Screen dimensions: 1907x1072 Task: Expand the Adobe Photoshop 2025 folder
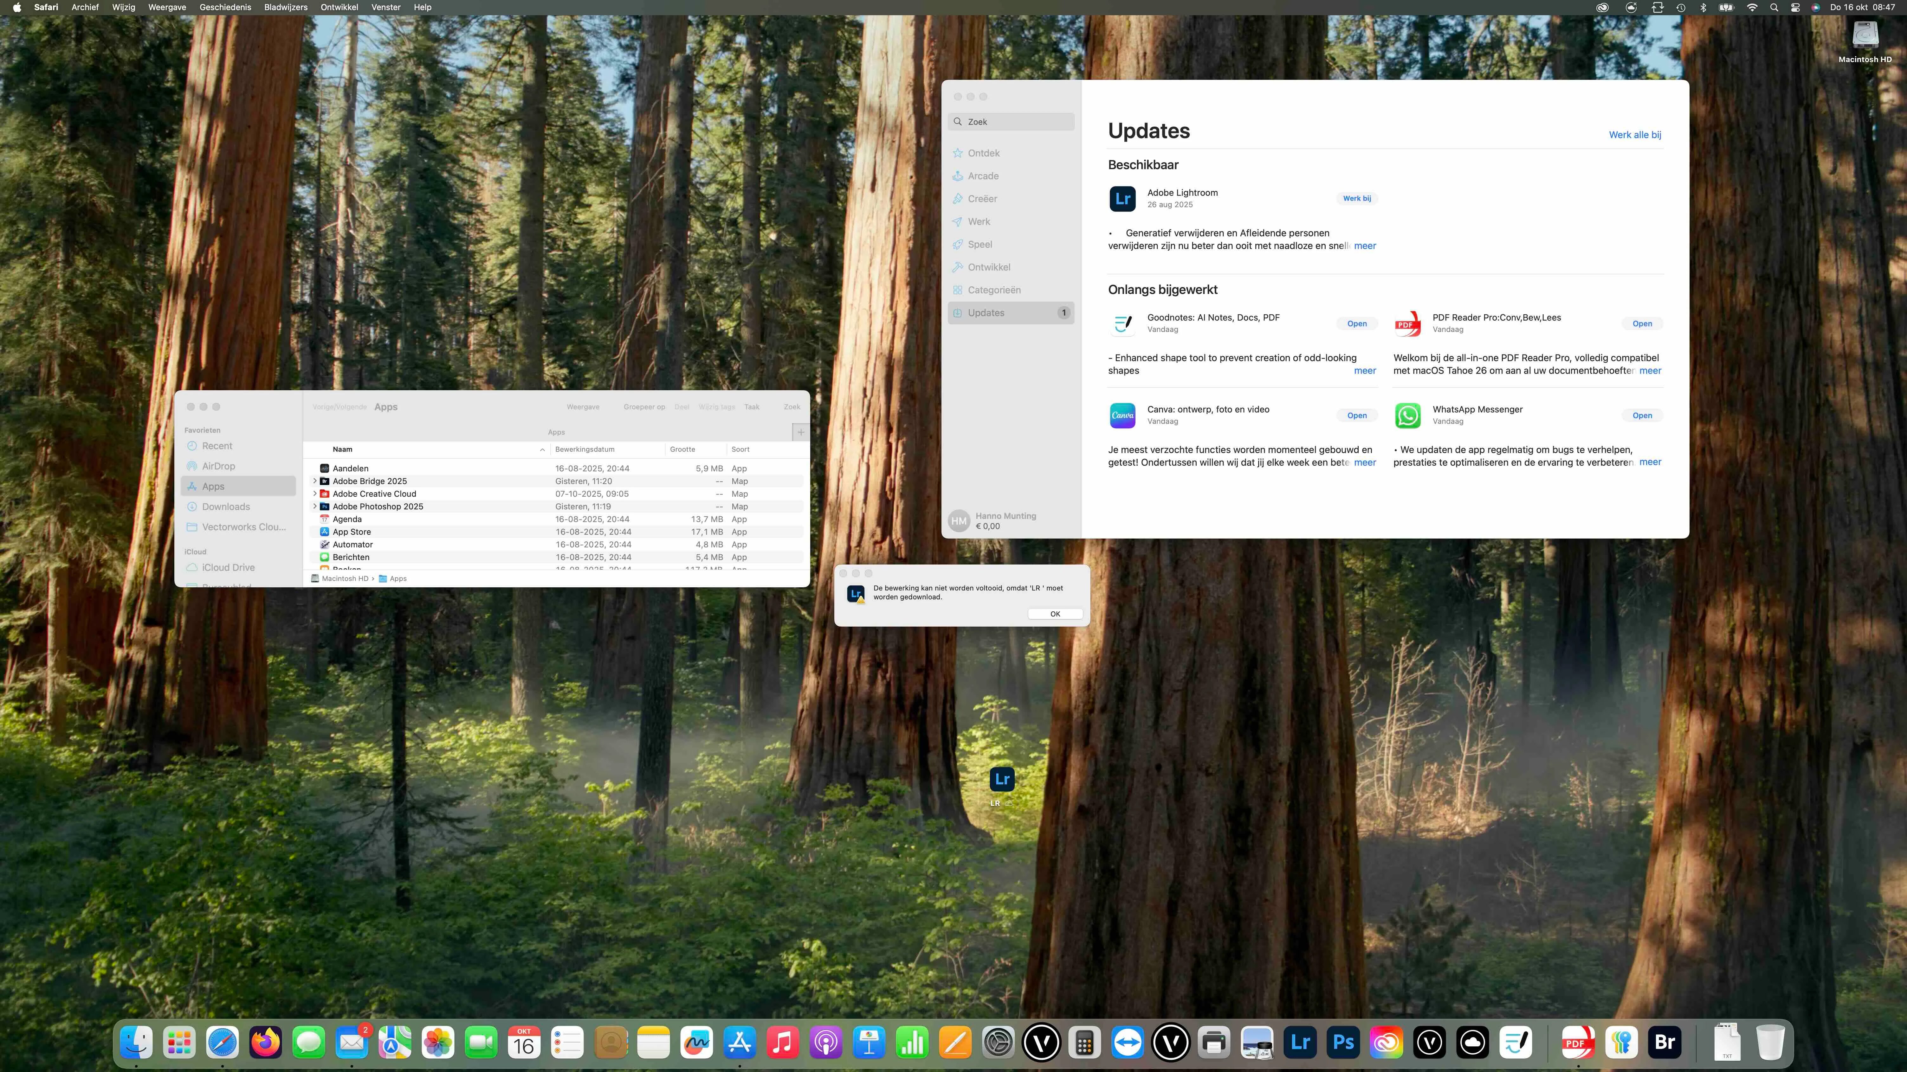click(x=315, y=506)
